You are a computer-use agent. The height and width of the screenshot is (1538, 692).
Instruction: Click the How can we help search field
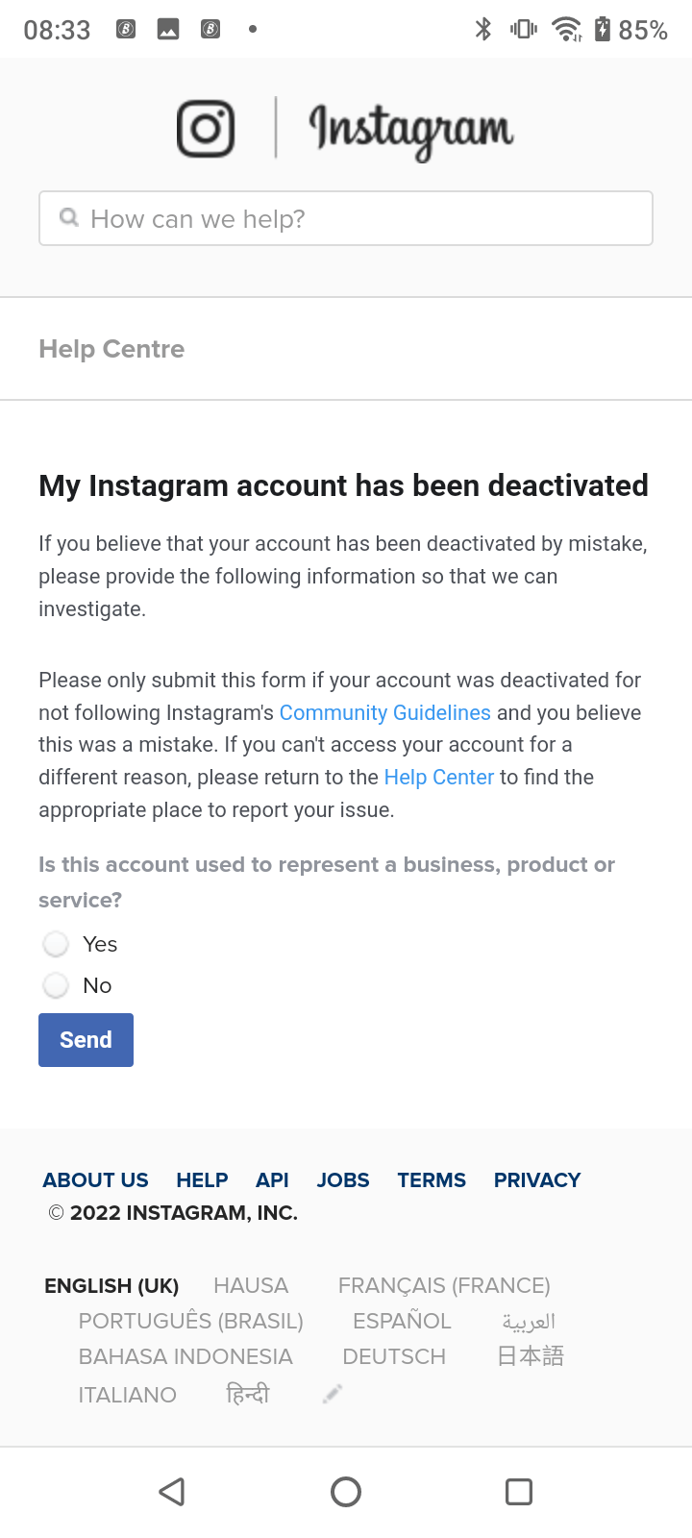click(346, 218)
